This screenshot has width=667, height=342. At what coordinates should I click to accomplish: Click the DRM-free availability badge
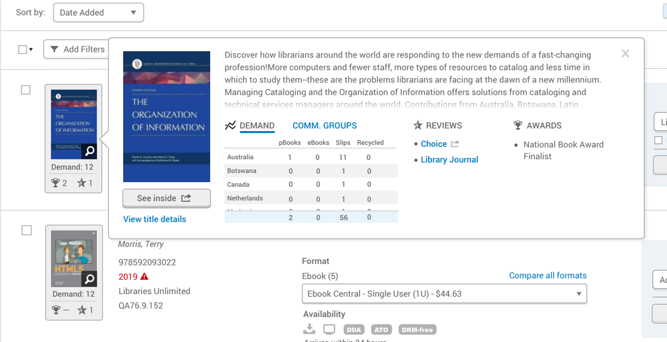click(418, 330)
